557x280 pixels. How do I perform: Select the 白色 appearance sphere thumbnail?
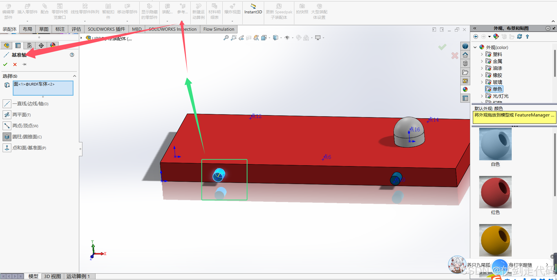(495, 144)
